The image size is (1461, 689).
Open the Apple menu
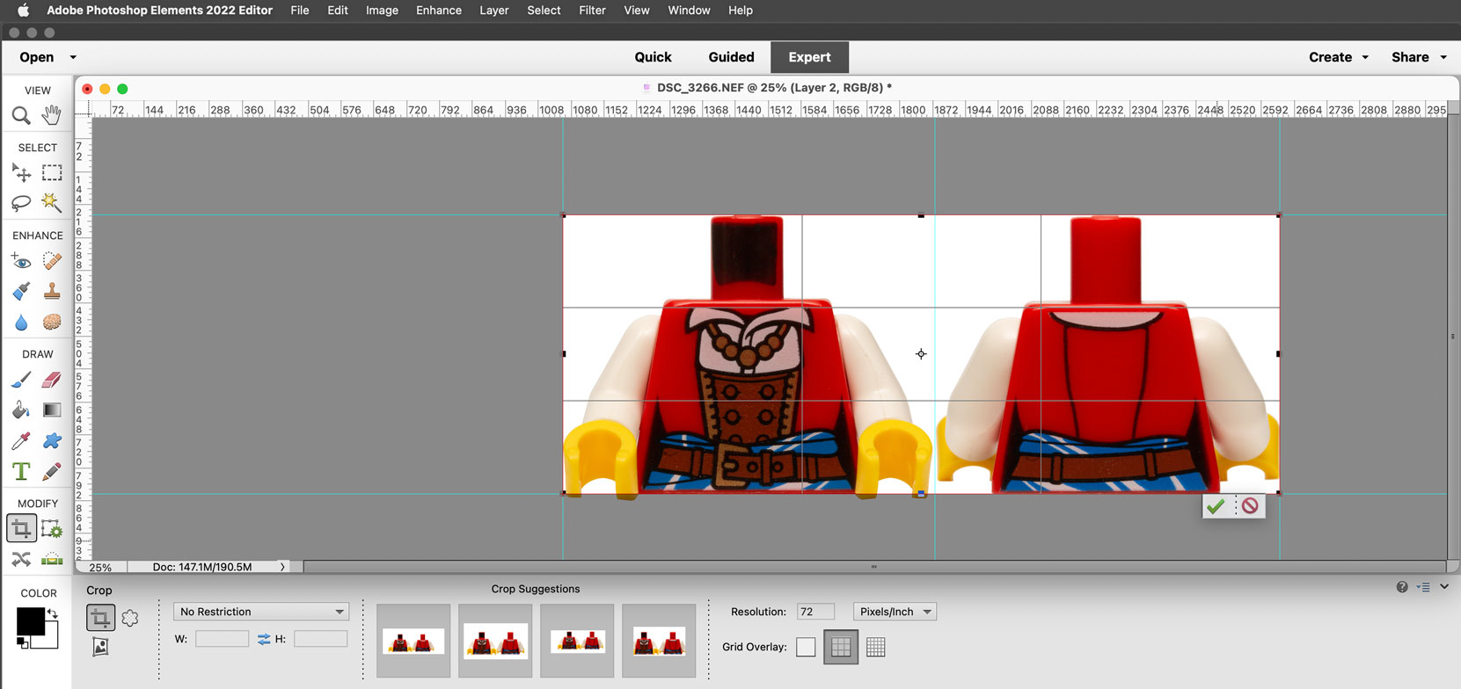[23, 11]
